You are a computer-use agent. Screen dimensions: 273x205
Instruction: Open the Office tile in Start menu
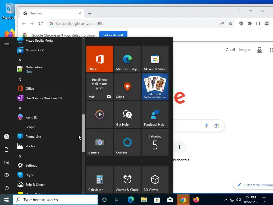100,59
